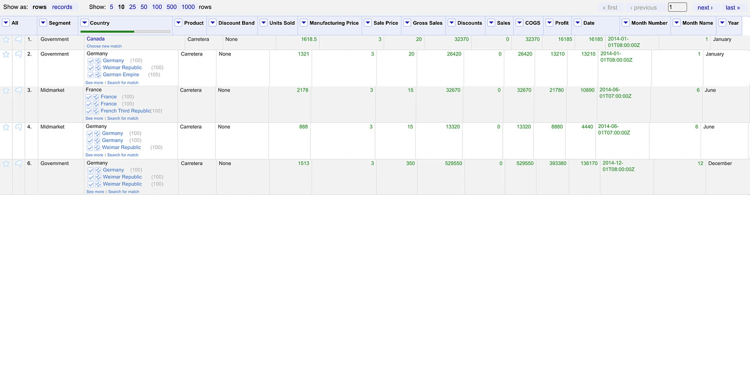Show 5 rows per page

[111, 7]
